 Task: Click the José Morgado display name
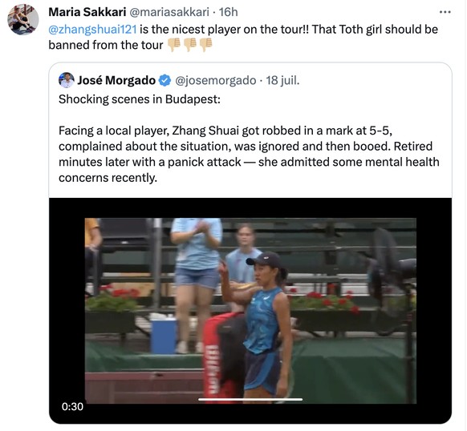[116, 80]
